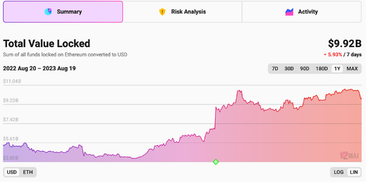Switch chart scale to LIN
366x182 pixels.
pos(354,172)
